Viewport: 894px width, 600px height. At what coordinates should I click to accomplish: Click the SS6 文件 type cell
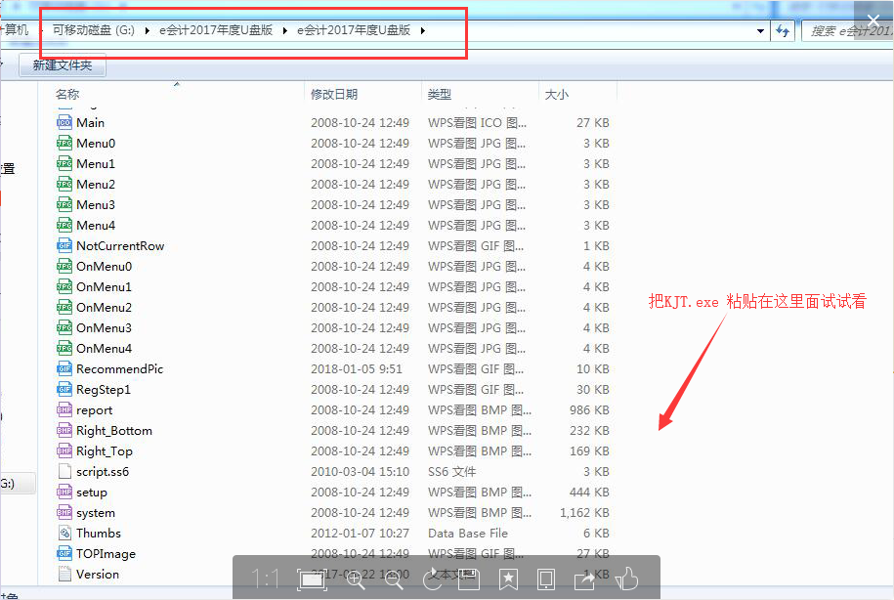pos(452,472)
